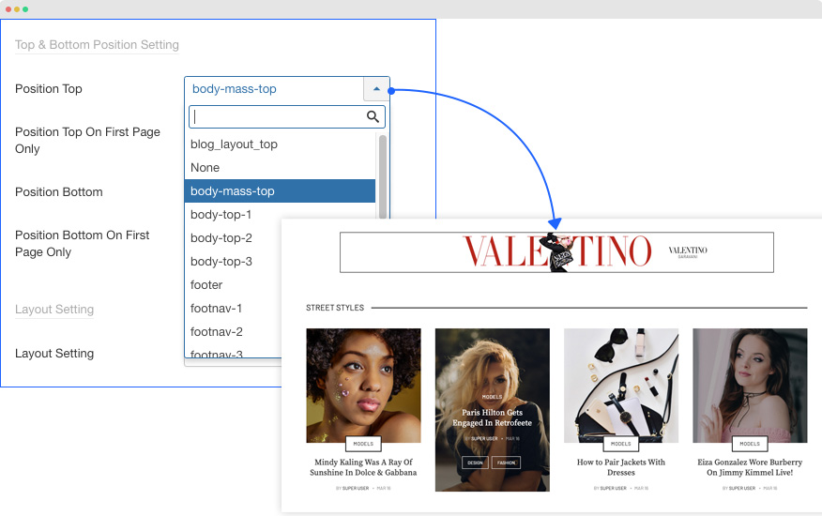Click the dropdown list scrollbar

383,176
